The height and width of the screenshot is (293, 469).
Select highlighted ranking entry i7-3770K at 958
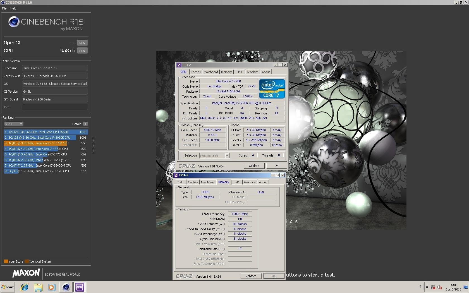[46, 143]
